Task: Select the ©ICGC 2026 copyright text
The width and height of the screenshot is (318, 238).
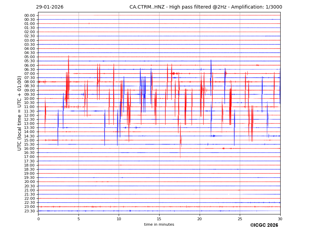Action: 264,225
